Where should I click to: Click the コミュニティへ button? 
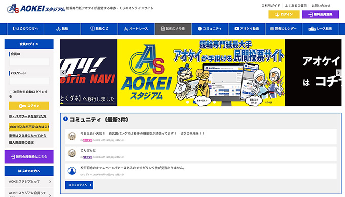click(79, 185)
